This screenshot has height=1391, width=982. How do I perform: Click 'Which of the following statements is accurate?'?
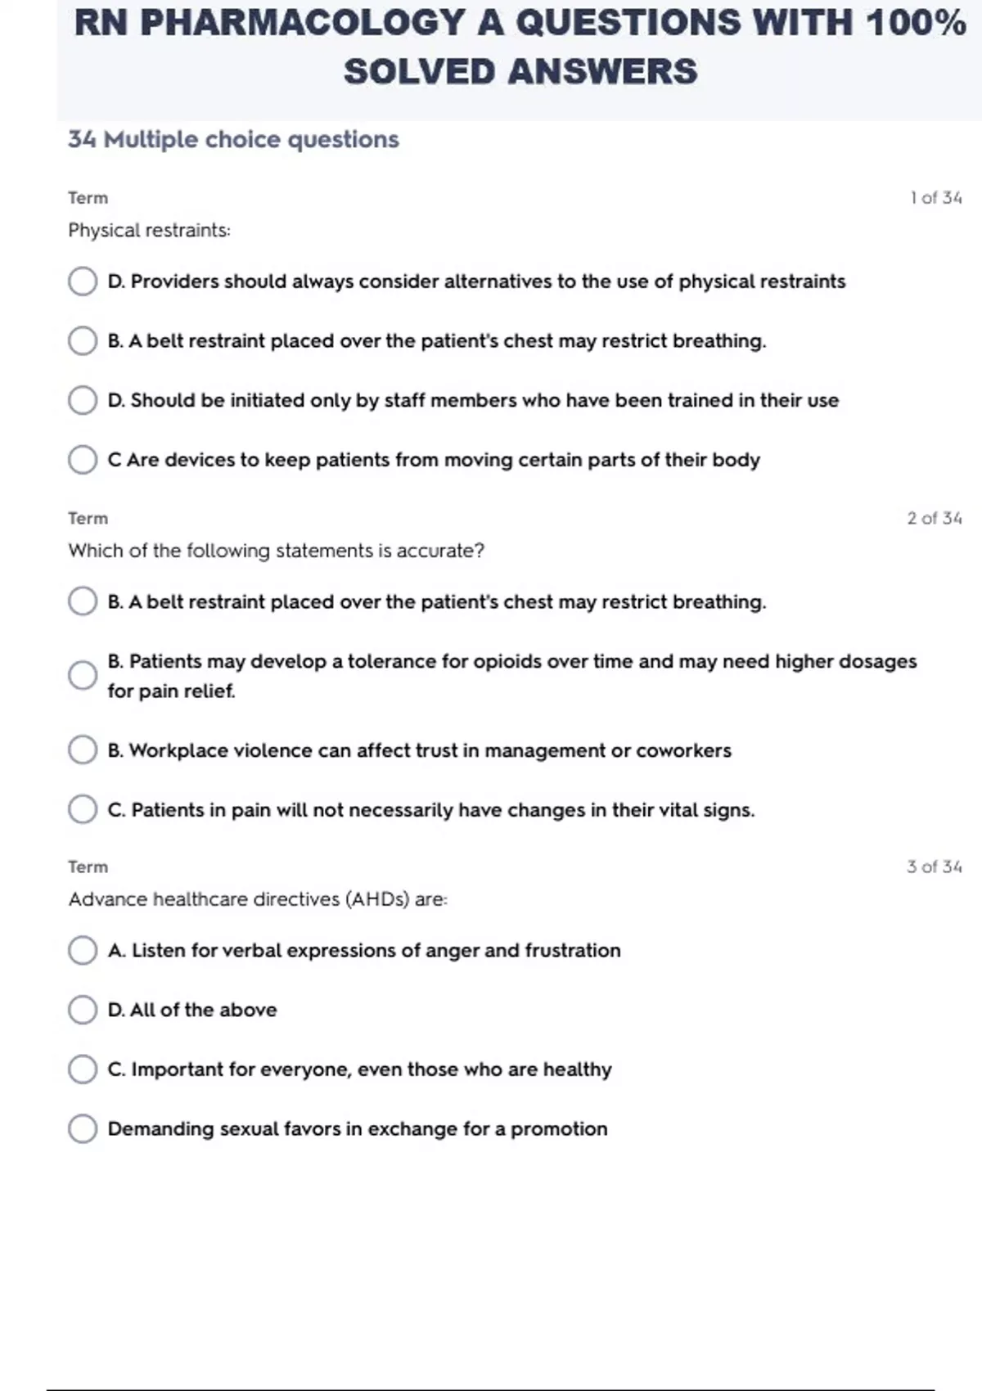pos(276,551)
